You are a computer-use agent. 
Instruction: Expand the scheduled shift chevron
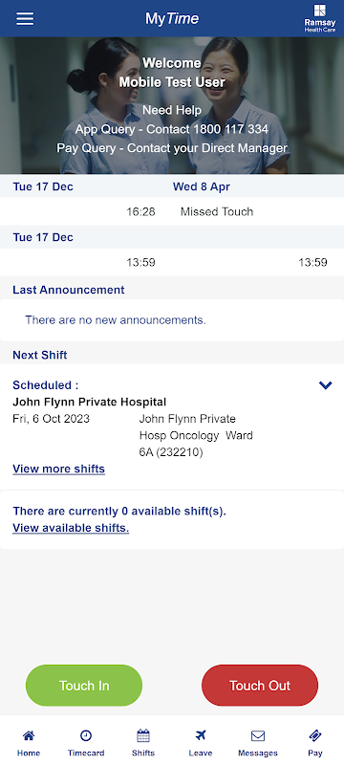tap(326, 385)
